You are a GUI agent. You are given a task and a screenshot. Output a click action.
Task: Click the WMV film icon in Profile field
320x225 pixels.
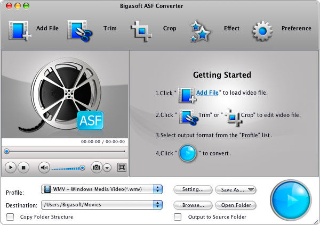(x=47, y=189)
